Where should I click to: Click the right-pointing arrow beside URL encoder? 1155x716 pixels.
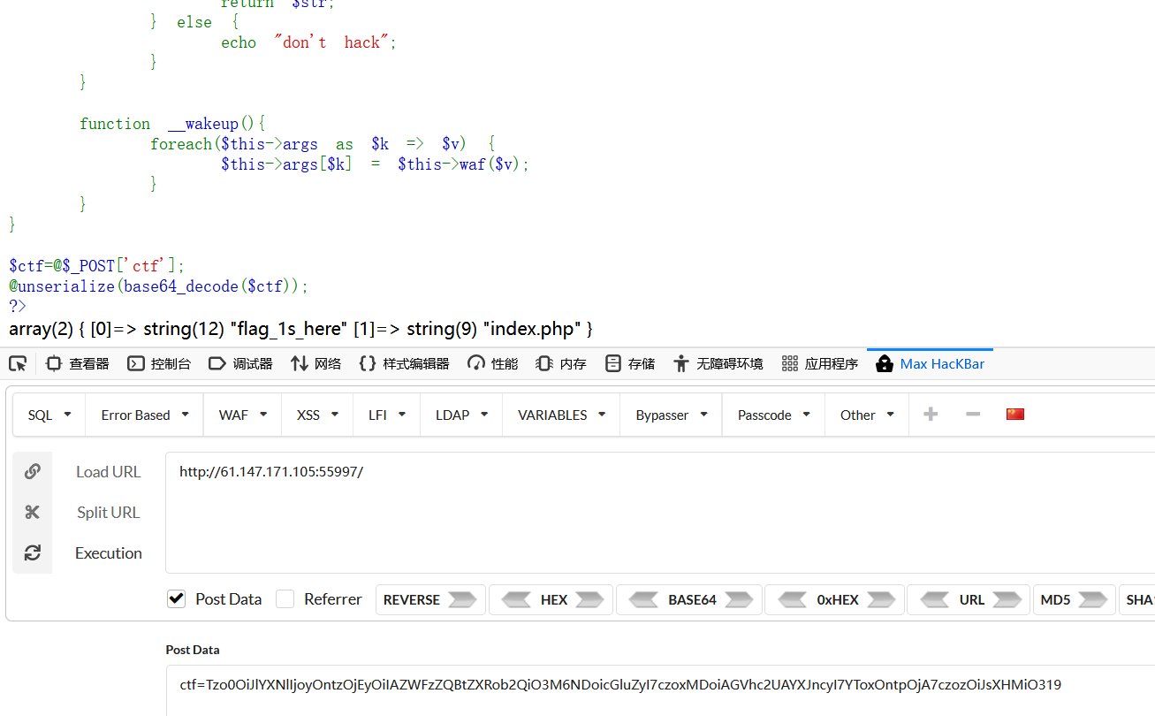[x=1007, y=599]
